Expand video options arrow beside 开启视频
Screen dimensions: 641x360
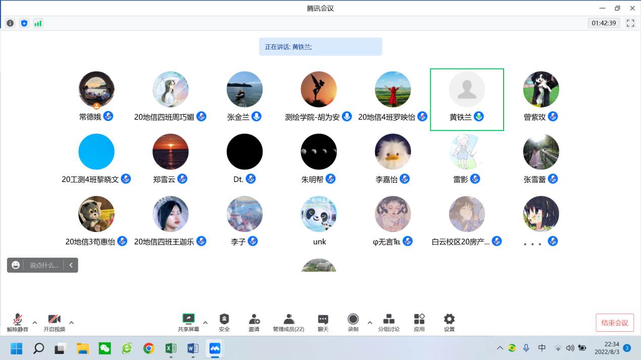pyautogui.click(x=72, y=323)
